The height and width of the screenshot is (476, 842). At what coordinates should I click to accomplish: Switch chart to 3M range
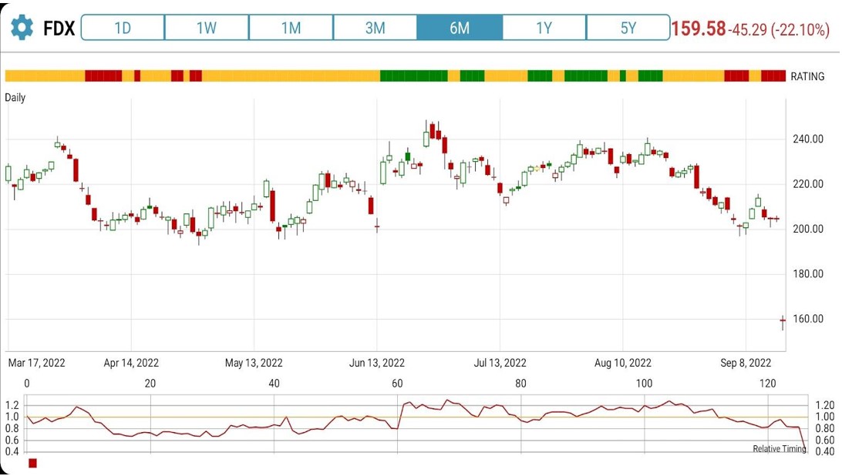pos(375,28)
